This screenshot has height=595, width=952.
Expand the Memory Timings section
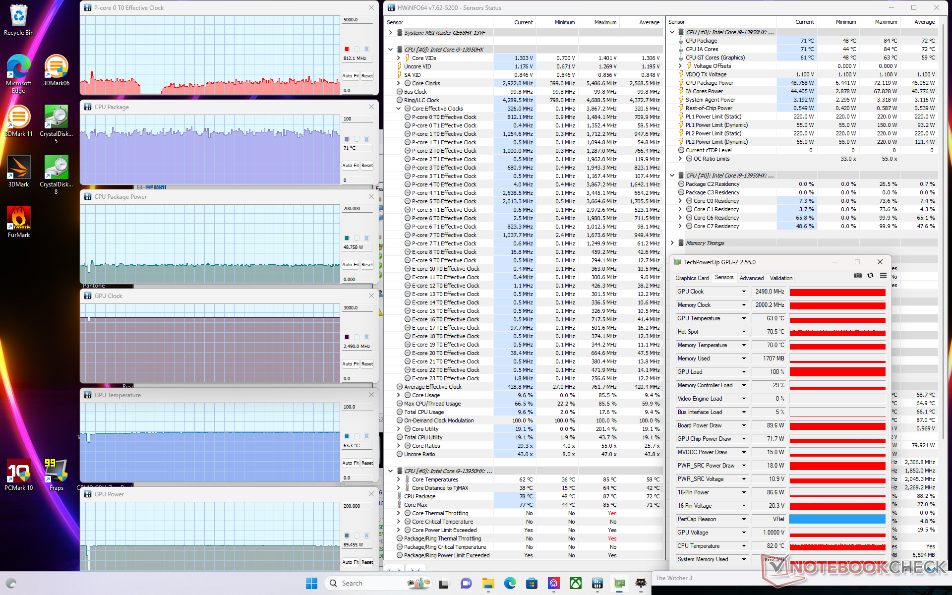(x=672, y=243)
